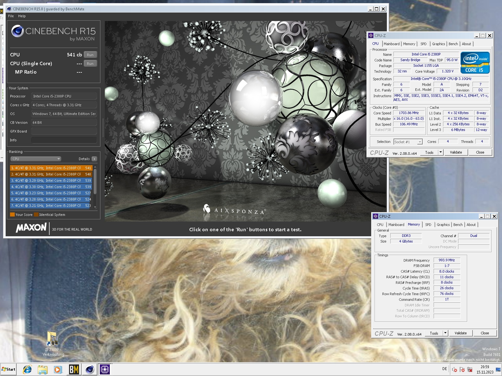Expand Tools dropdown arrow in upper CPU-Z

click(x=441, y=152)
